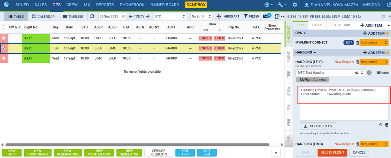Open the settings gear icon
The width and height of the screenshot is (391, 158).
(295, 5)
